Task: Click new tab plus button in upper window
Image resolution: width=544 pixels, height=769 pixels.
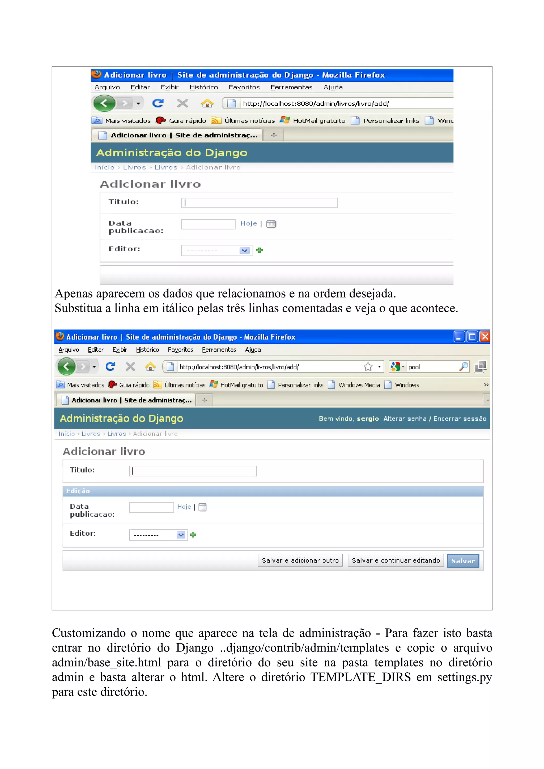Action: 274,135
